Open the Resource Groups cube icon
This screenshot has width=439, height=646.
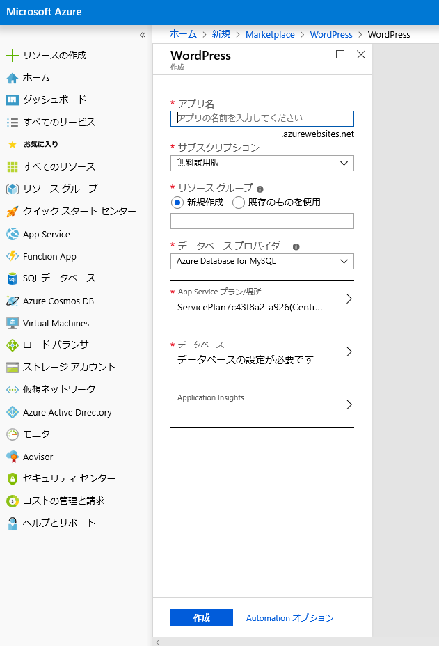(x=13, y=189)
